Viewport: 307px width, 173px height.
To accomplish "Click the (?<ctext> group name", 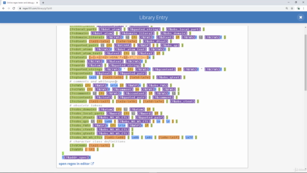I will (78, 101).
